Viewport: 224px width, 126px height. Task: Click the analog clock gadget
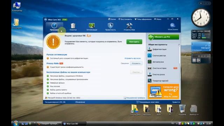click(x=201, y=18)
